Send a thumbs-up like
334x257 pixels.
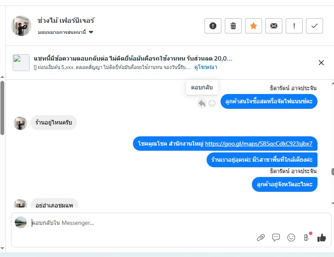322,238
